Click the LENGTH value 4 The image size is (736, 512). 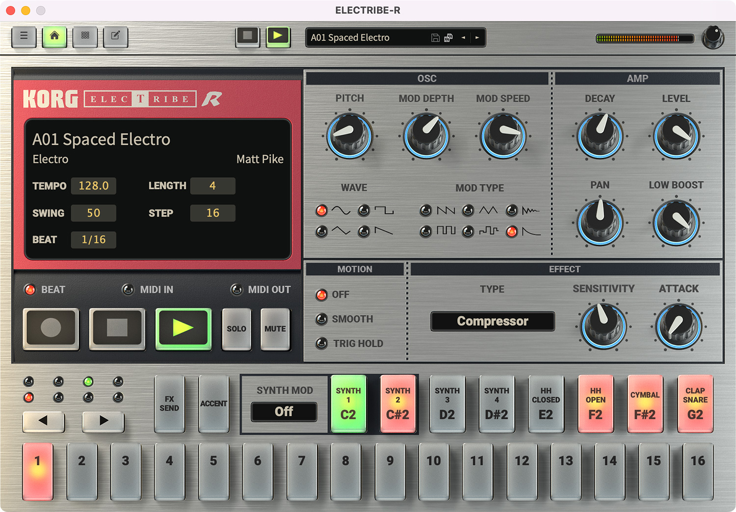point(212,186)
